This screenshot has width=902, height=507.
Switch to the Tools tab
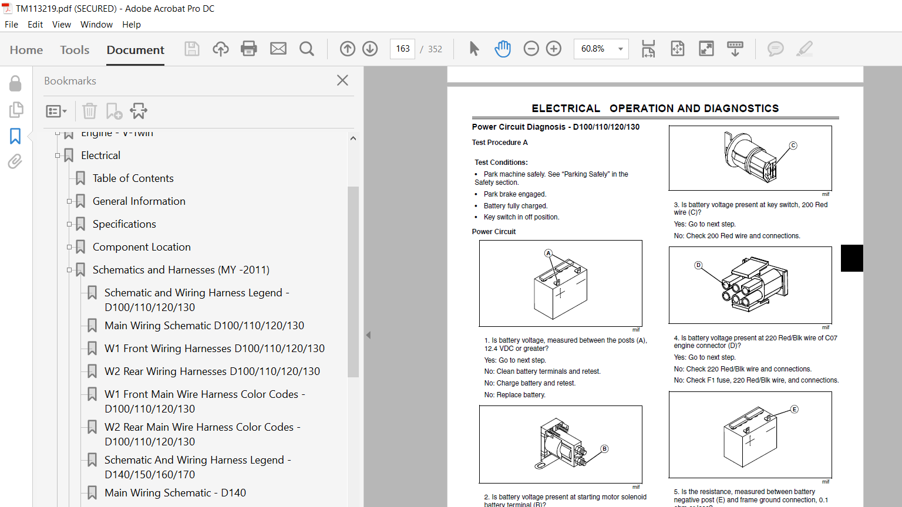[x=75, y=50]
